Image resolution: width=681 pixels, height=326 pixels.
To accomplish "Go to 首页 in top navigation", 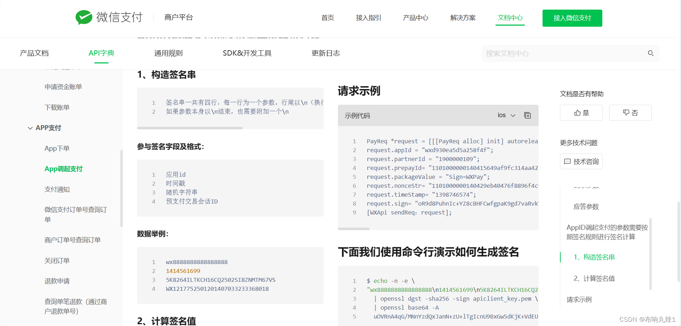I will click(328, 18).
